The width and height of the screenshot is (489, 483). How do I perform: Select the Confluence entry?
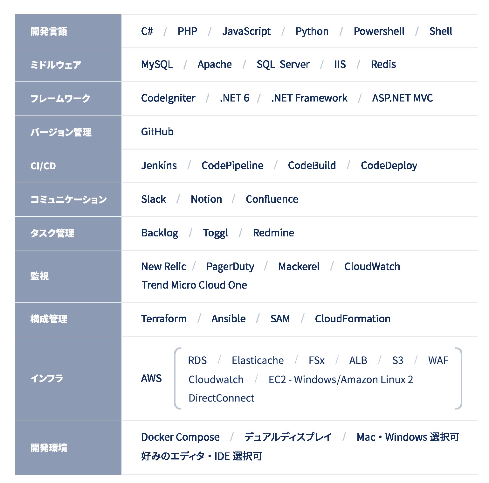pos(272,199)
